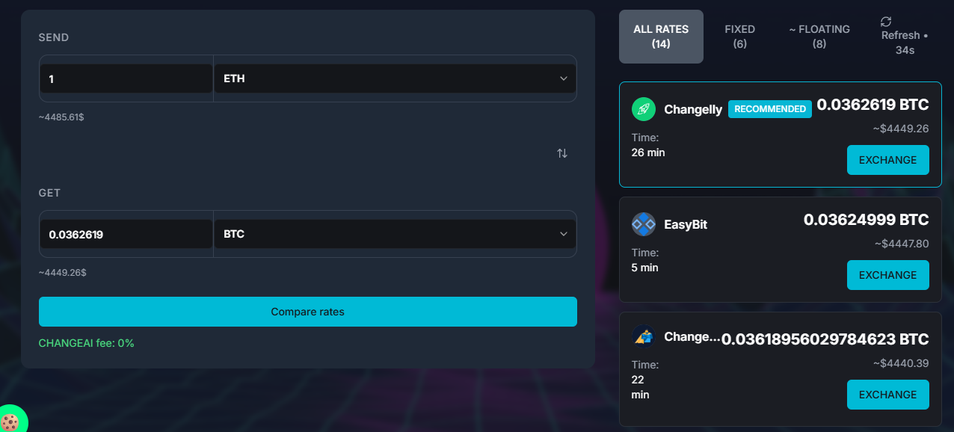Image resolution: width=954 pixels, height=432 pixels.
Task: Click the 0.03624999 BTC rate value
Action: pos(867,220)
